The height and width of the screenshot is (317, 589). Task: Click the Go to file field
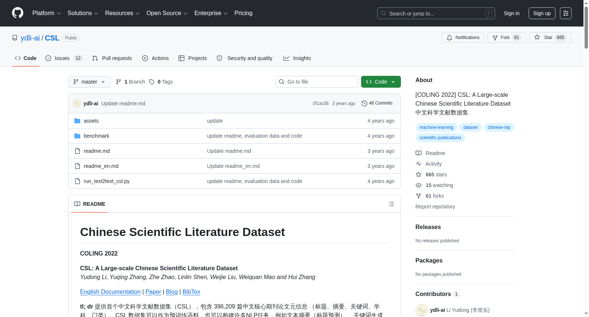pos(317,82)
